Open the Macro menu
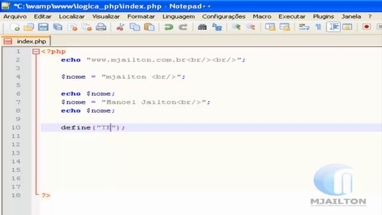The image size is (382, 215). click(262, 17)
